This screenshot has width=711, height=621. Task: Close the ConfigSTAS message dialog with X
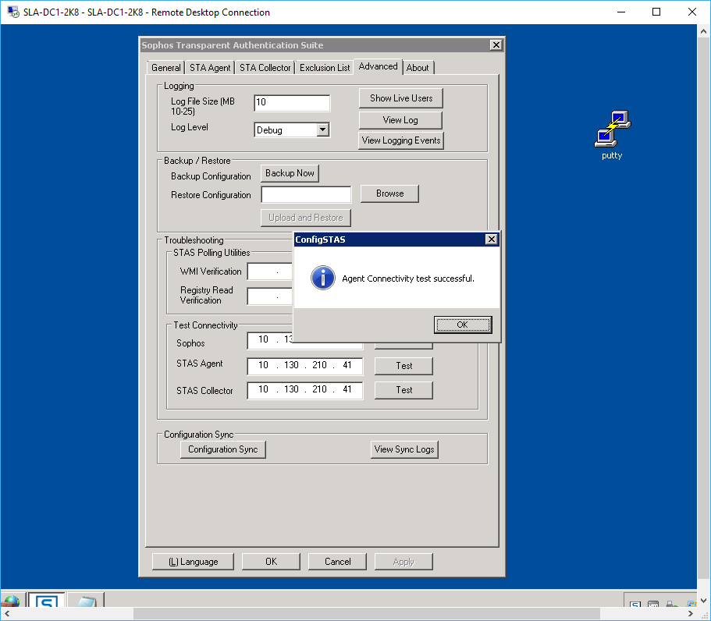click(491, 240)
